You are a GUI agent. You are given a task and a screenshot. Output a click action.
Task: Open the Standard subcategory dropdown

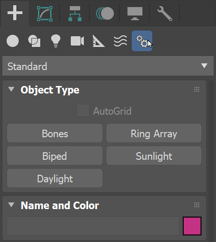(x=108, y=66)
